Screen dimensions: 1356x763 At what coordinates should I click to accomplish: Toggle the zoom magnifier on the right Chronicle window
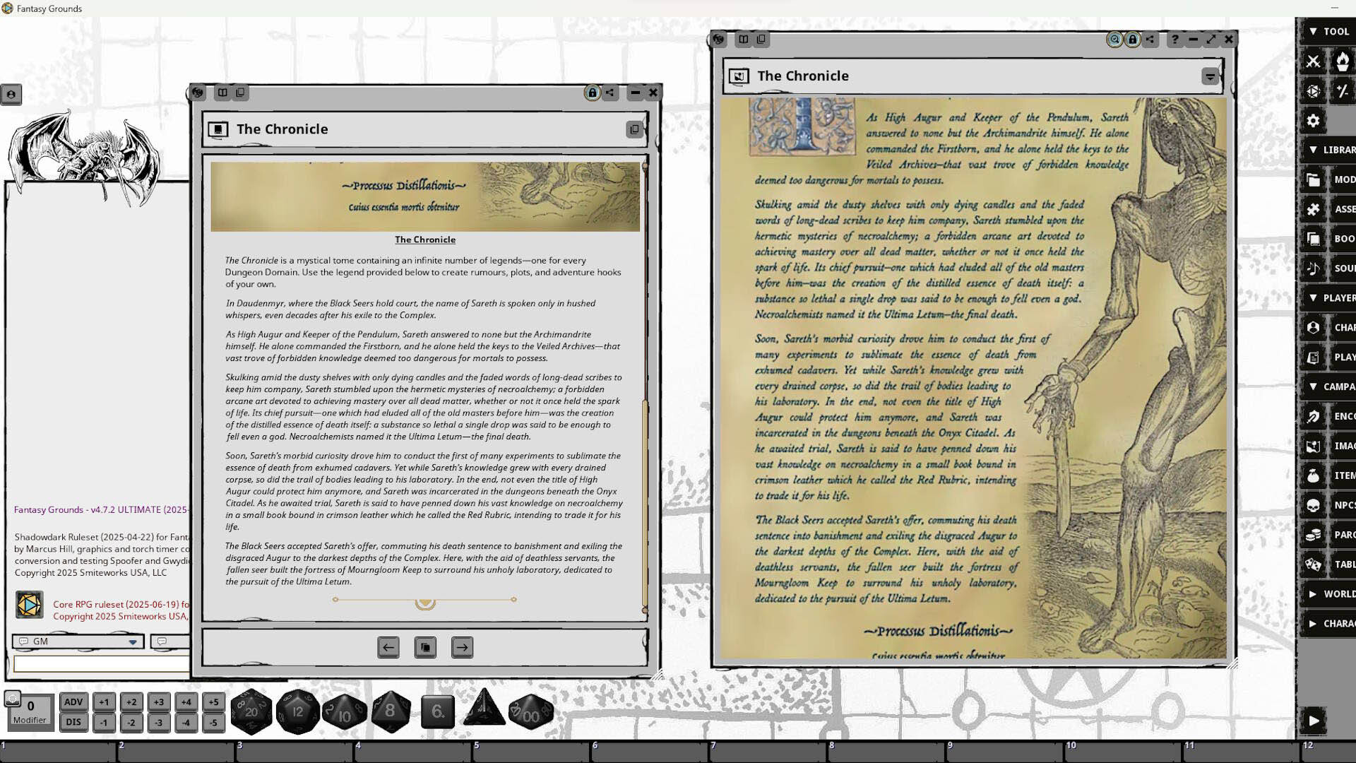[1114, 40]
